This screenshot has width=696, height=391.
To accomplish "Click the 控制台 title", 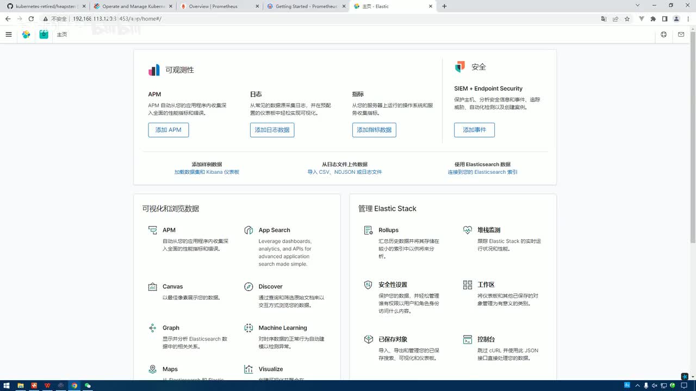I will coord(486,339).
